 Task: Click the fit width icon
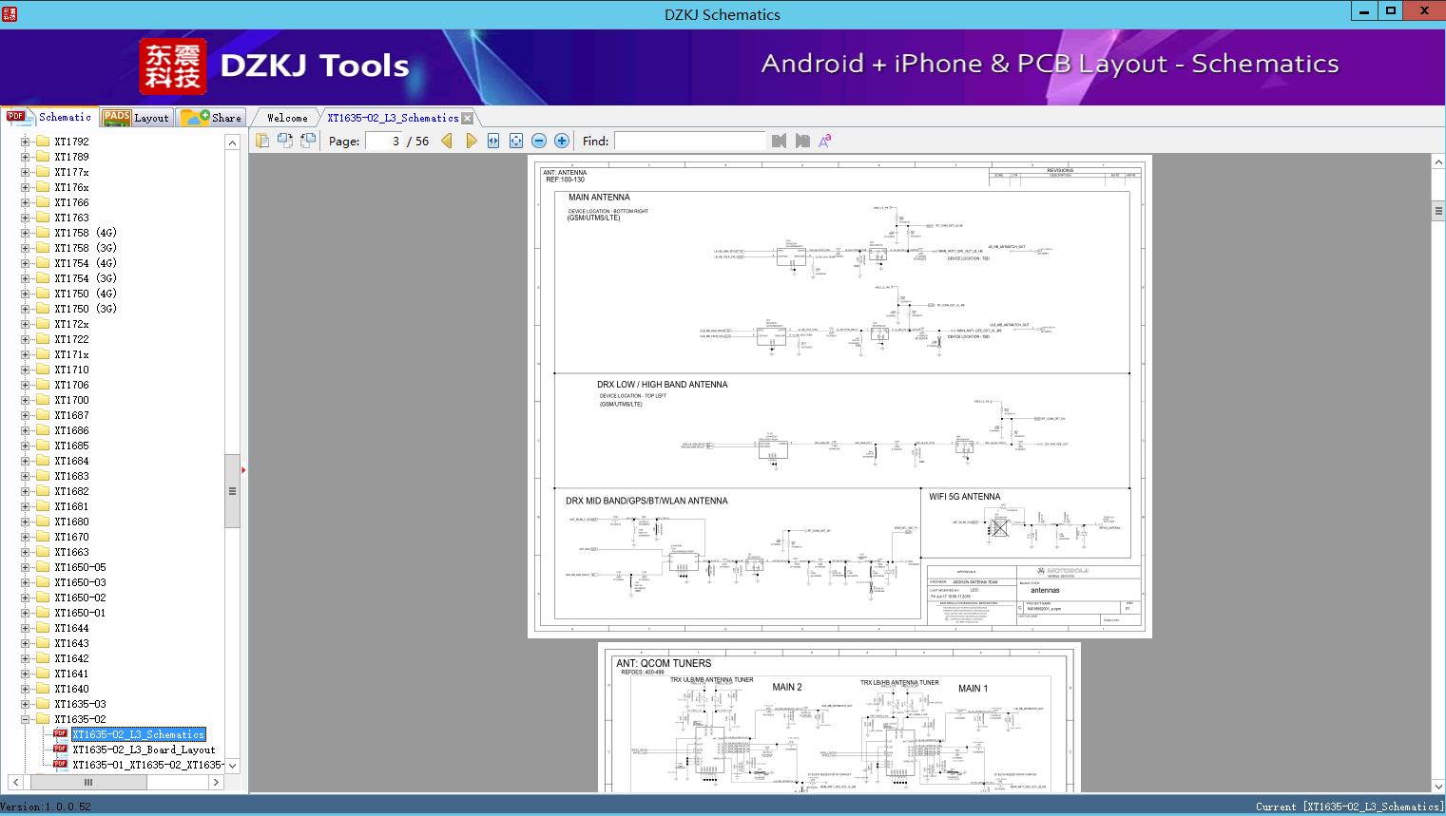coord(493,141)
